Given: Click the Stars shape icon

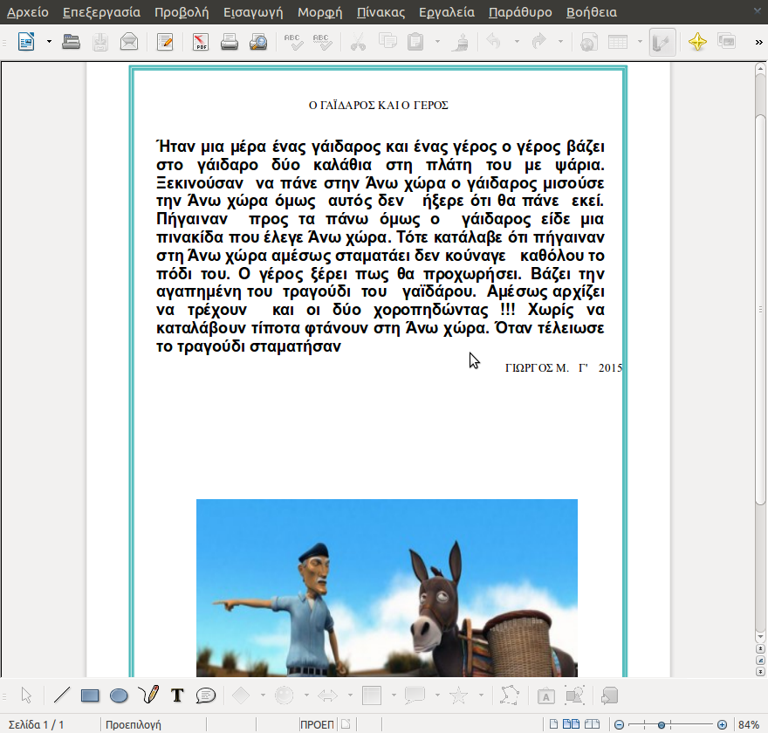Looking at the screenshot, I should point(458,695).
